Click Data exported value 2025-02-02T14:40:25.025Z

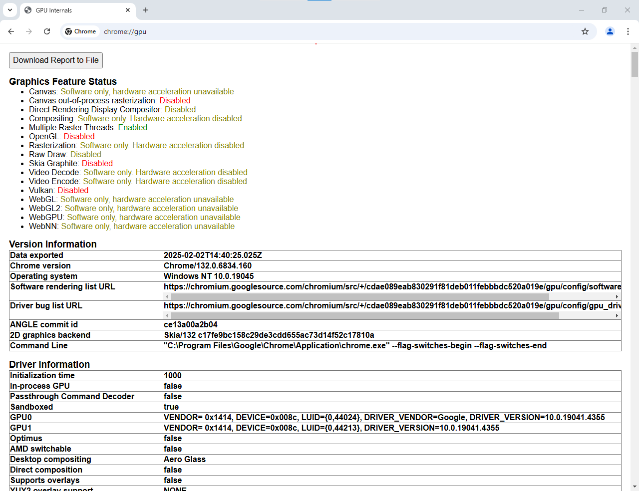coord(213,255)
